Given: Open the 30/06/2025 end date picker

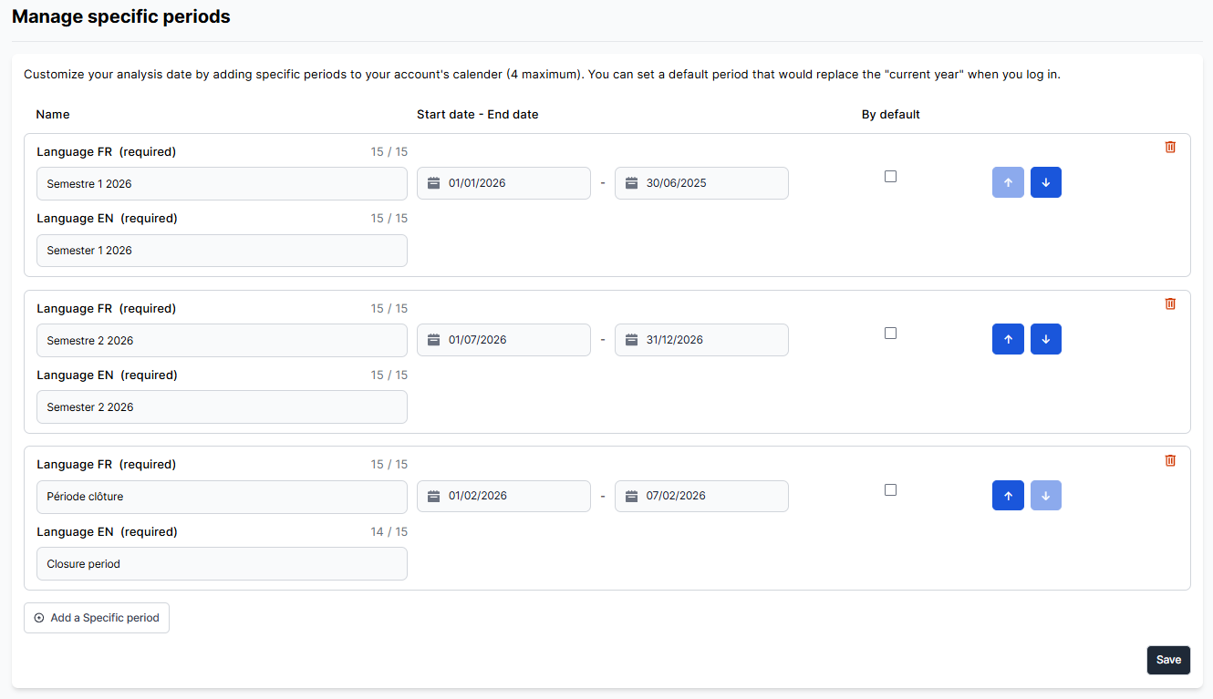Looking at the screenshot, I should 700,183.
